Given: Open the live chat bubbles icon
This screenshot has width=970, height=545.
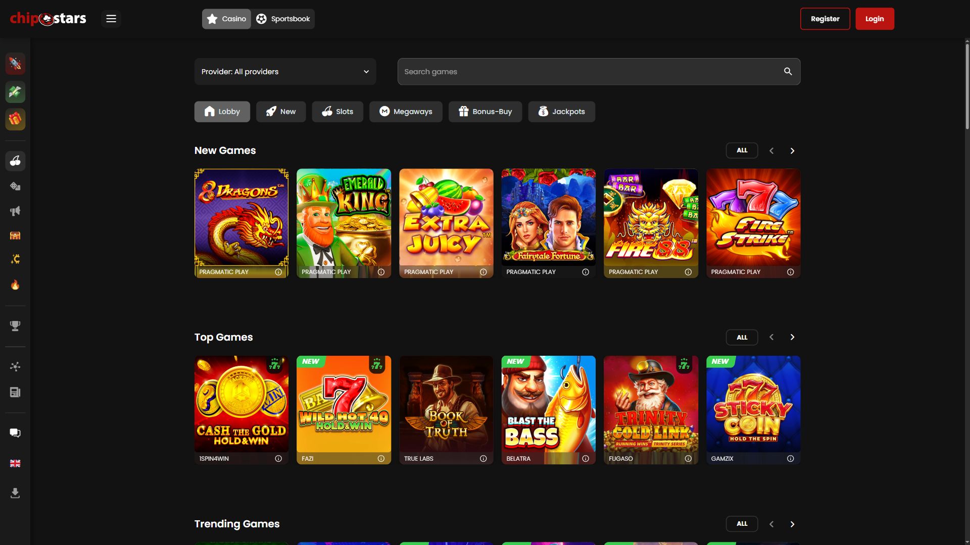Looking at the screenshot, I should [15, 433].
